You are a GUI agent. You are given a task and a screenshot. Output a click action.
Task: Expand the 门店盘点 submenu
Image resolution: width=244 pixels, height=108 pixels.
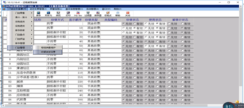(x=20, y=35)
